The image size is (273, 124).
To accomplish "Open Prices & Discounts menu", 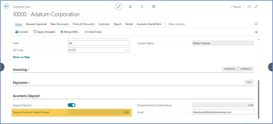I will coord(83,24).
